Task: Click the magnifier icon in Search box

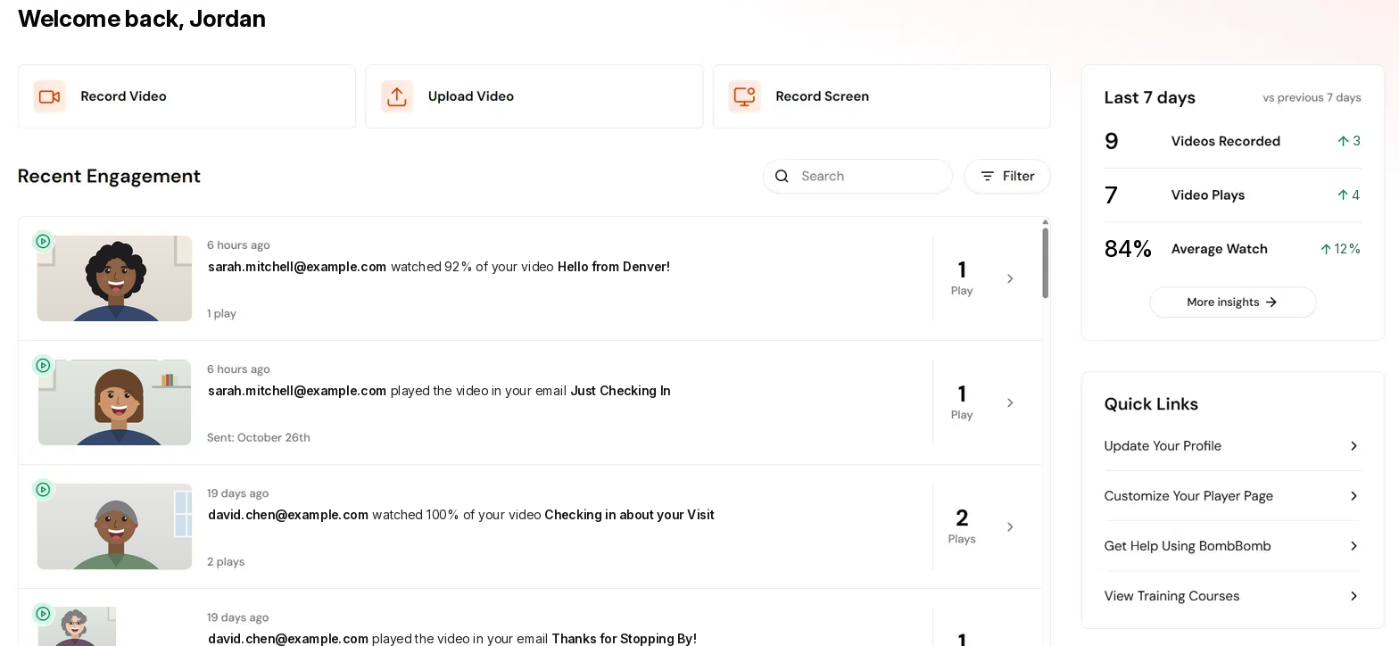Action: point(782,177)
